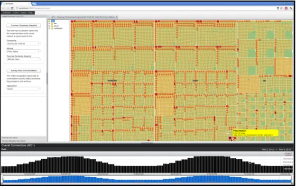Select the highlighted MC1 root tree node
296x190 pixels.
tap(53, 21)
